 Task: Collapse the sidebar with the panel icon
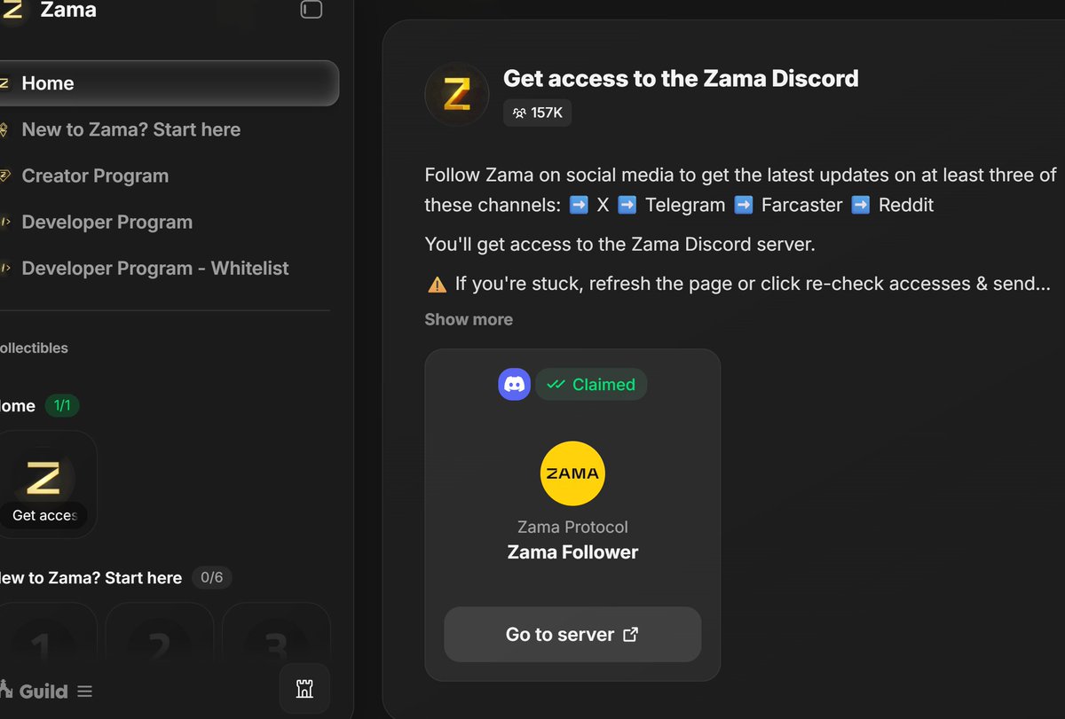click(311, 10)
